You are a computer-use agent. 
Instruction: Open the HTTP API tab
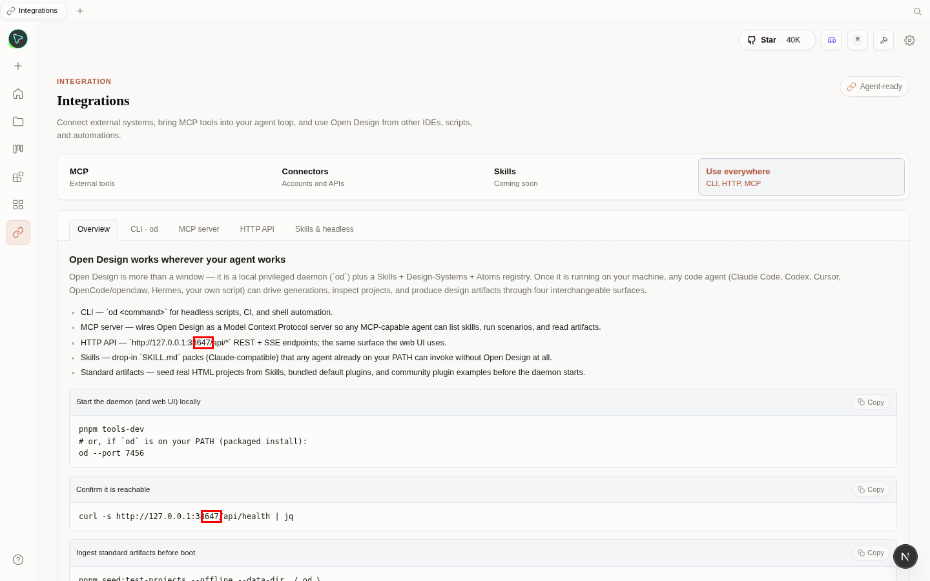pyautogui.click(x=257, y=229)
